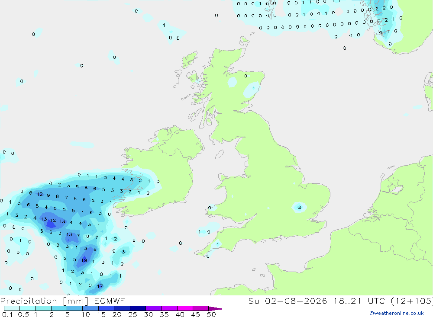Pick the 20–25 mm dark blue legend swatch
Image resolution: width=433 pixels, height=317 pixels.
pyautogui.click(x=122, y=308)
